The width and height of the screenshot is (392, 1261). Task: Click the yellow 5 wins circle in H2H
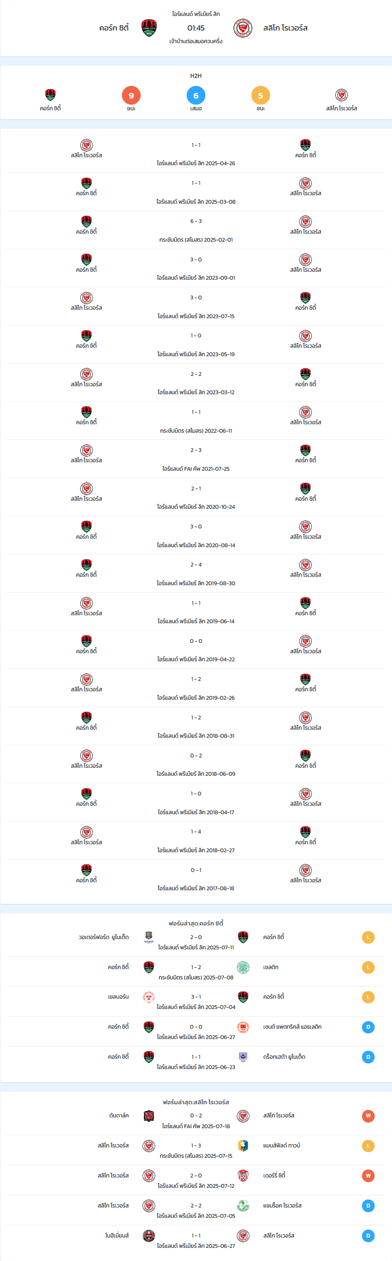[x=260, y=95]
